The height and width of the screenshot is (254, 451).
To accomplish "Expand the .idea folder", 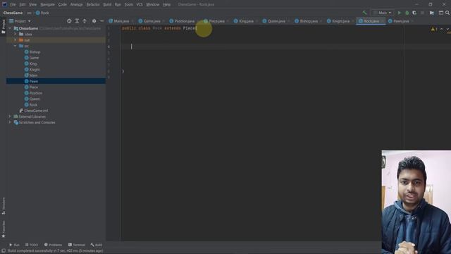I will [16, 34].
